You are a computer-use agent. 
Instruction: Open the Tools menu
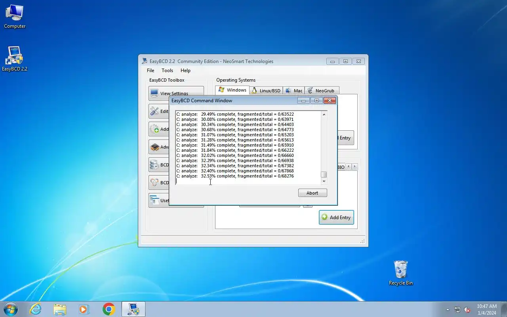click(167, 71)
